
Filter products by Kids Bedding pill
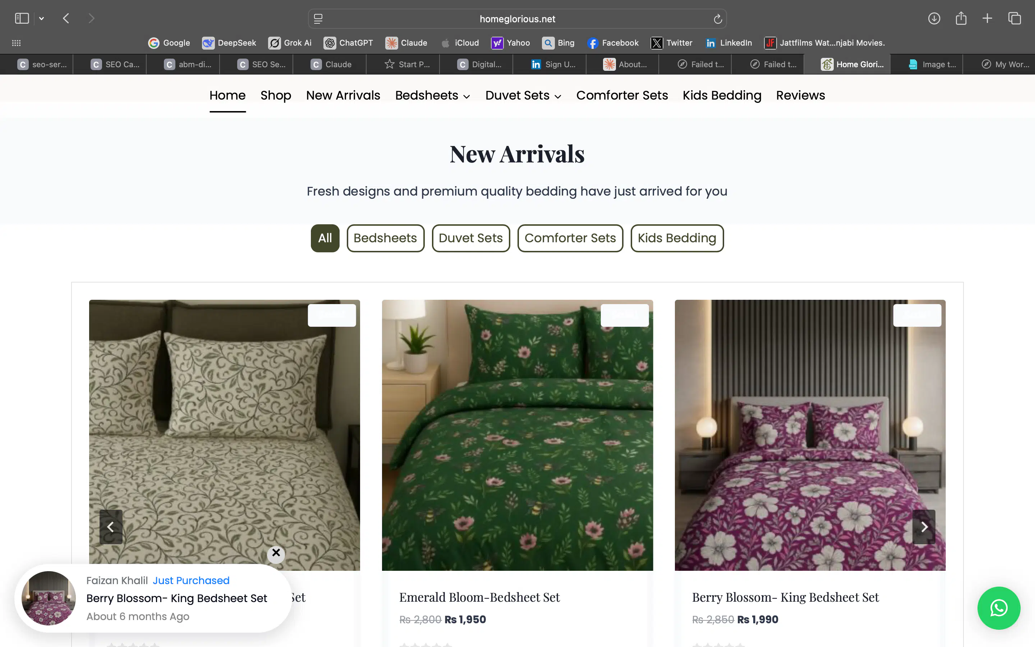(x=677, y=238)
